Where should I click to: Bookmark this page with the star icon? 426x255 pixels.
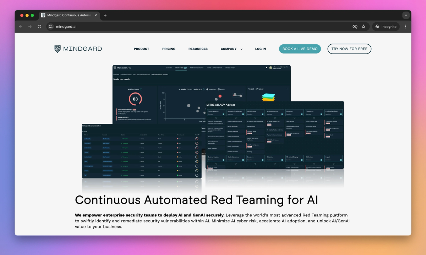(x=364, y=27)
